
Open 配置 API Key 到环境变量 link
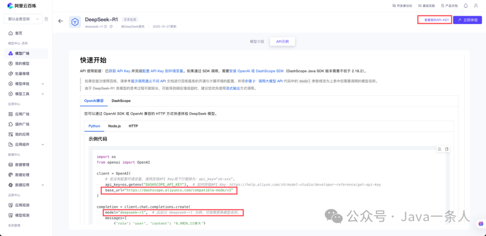pyautogui.click(x=162, y=71)
